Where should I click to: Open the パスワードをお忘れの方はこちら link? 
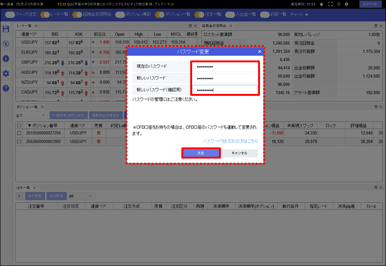pos(230,141)
